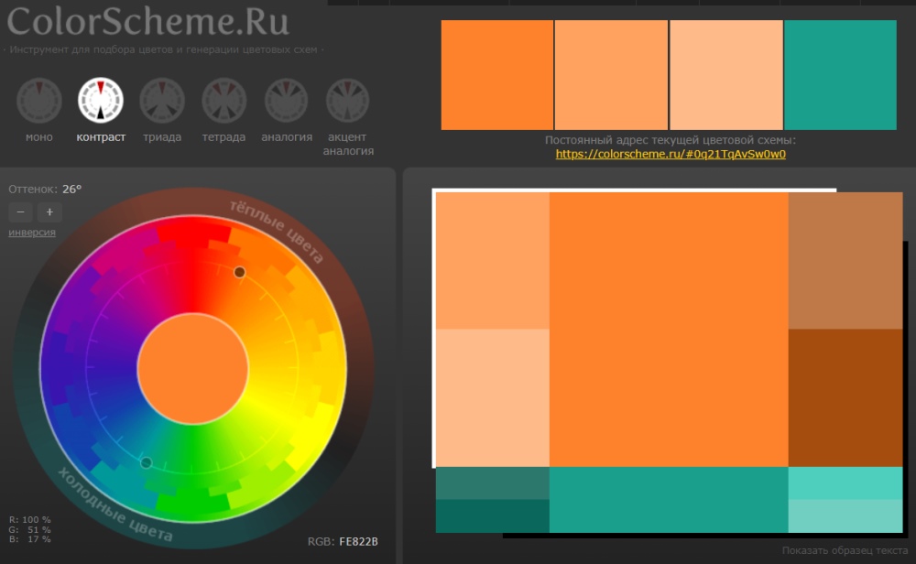This screenshot has height=564, width=916.
Task: Click the инверсия link
Action: click(x=32, y=233)
